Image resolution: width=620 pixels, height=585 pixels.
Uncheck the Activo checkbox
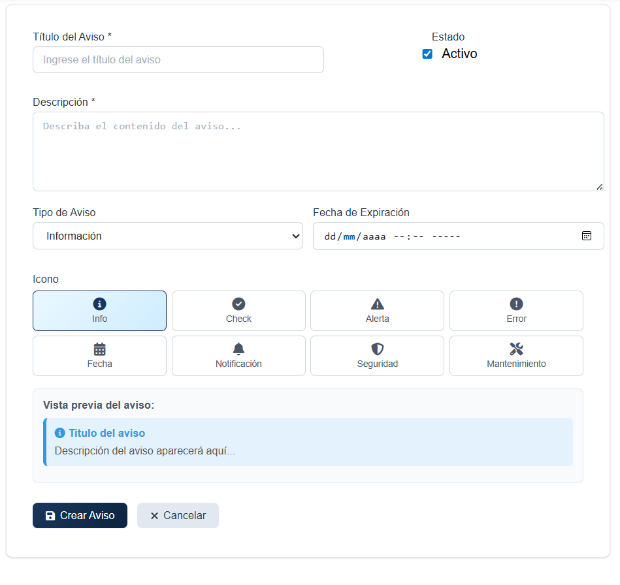[427, 54]
